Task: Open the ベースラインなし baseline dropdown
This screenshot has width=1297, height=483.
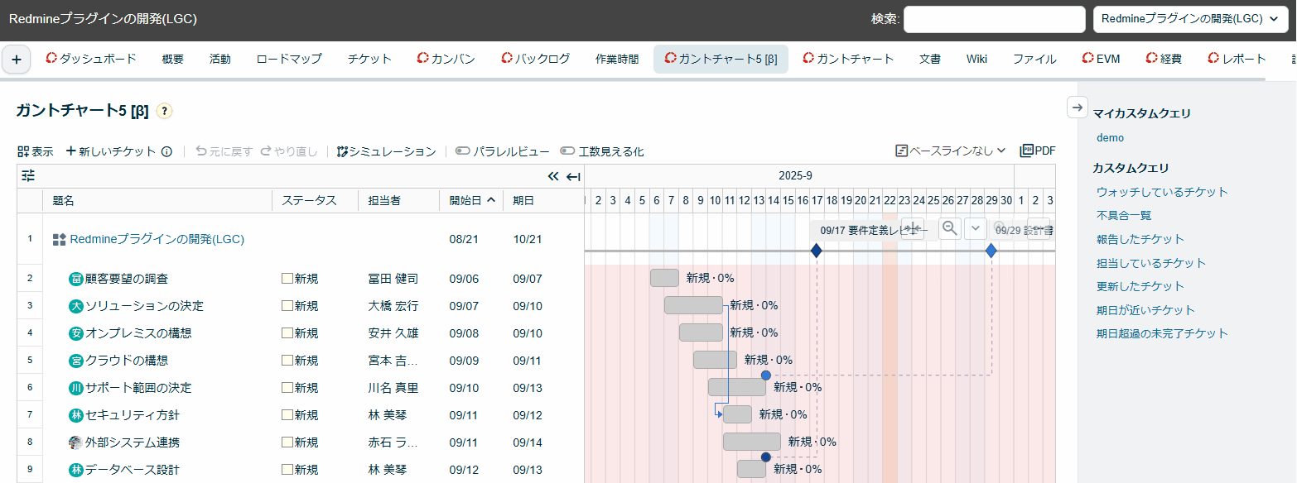Action: click(x=951, y=151)
